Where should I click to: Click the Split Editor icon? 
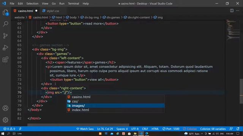[232, 11]
